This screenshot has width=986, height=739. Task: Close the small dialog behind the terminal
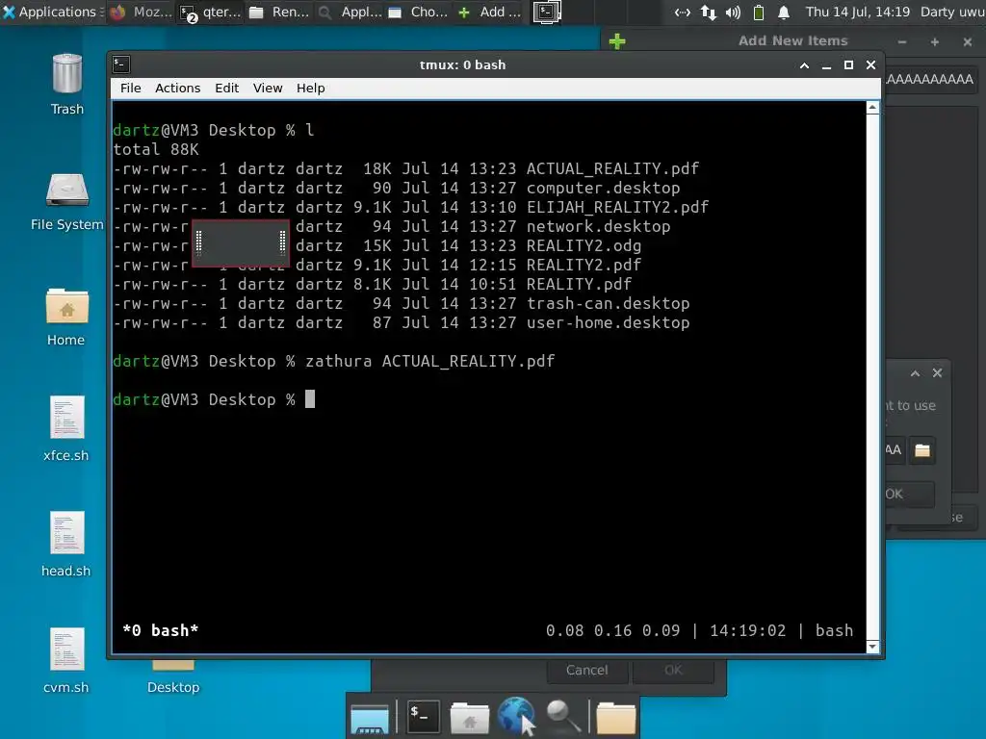click(x=938, y=373)
